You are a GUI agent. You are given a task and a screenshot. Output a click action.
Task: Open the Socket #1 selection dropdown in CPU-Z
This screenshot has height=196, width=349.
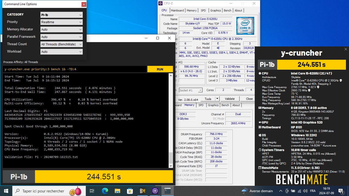click(190, 90)
